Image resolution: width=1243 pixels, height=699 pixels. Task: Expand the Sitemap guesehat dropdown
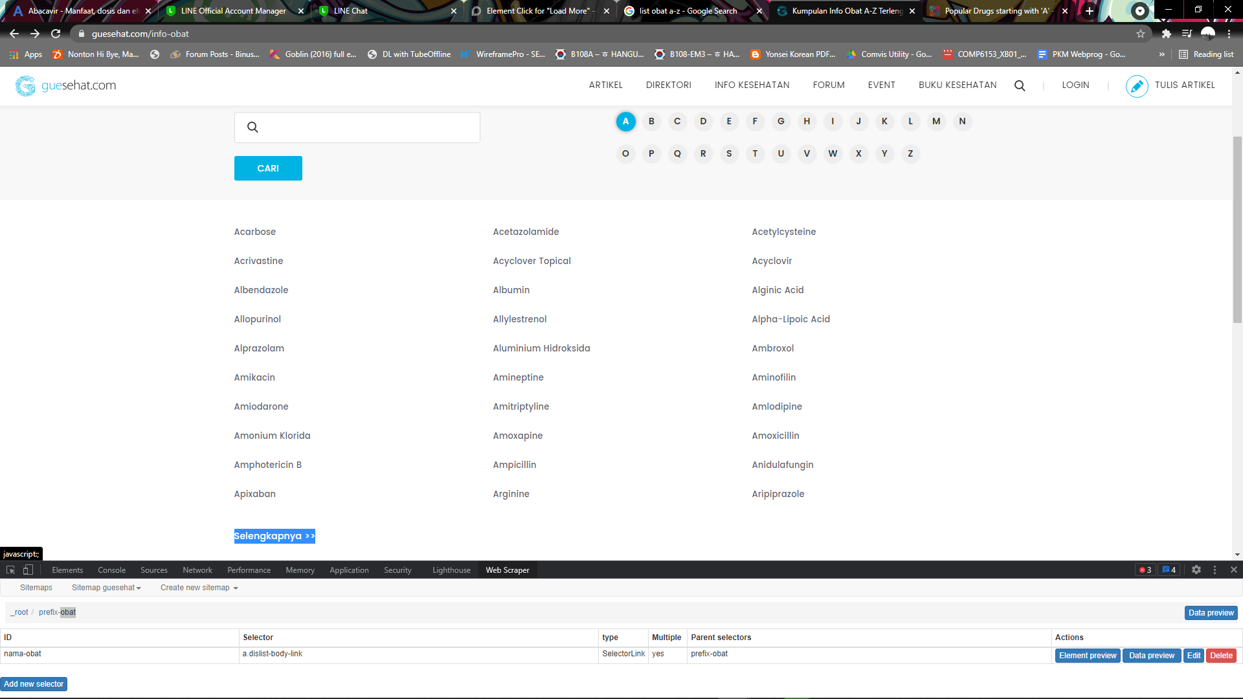click(x=106, y=588)
